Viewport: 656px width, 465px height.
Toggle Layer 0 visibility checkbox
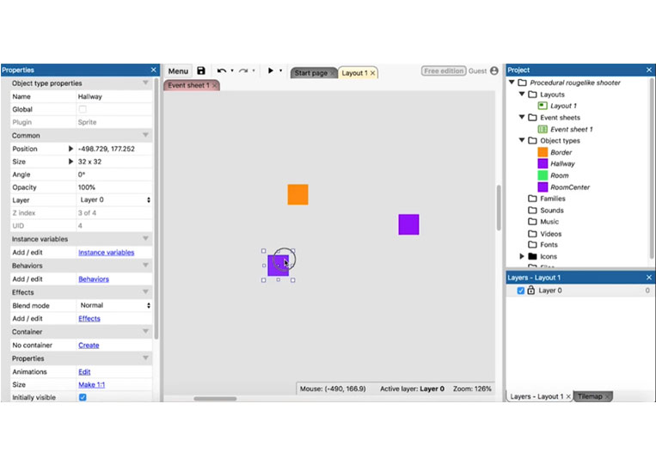point(520,291)
